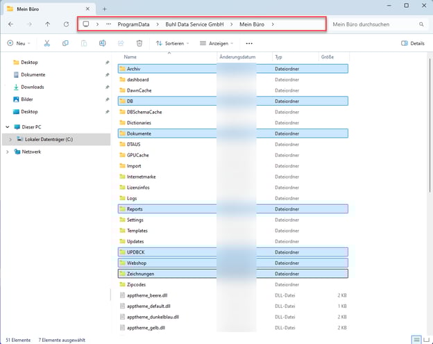Open the Neu dropdown menu
433x344 pixels.
point(19,43)
